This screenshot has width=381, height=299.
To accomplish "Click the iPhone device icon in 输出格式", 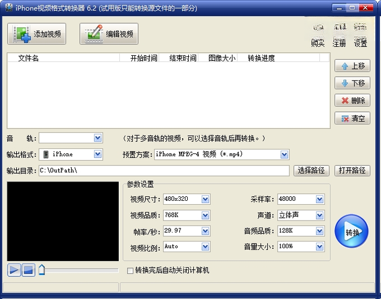I will click(x=46, y=154).
